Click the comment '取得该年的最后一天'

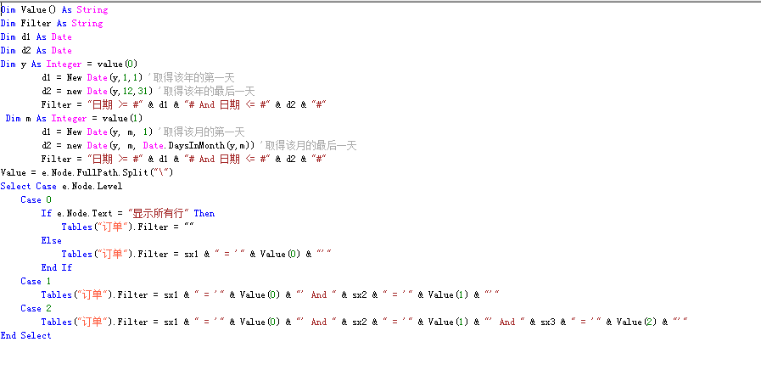tap(206, 92)
